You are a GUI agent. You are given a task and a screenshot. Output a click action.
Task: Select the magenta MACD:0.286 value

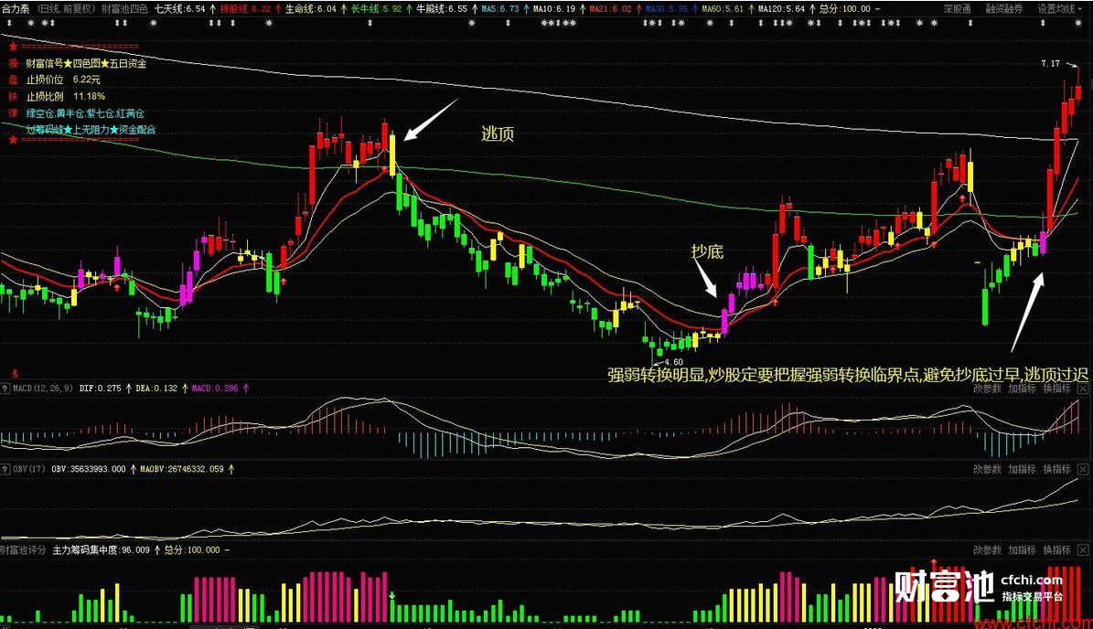215,388
